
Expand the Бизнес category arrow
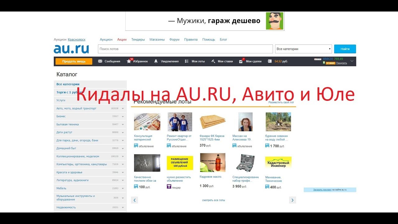[123, 116]
